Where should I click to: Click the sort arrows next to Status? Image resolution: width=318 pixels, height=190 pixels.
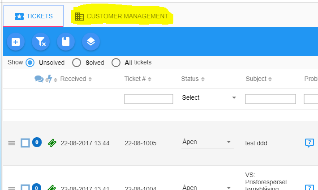coord(203,79)
